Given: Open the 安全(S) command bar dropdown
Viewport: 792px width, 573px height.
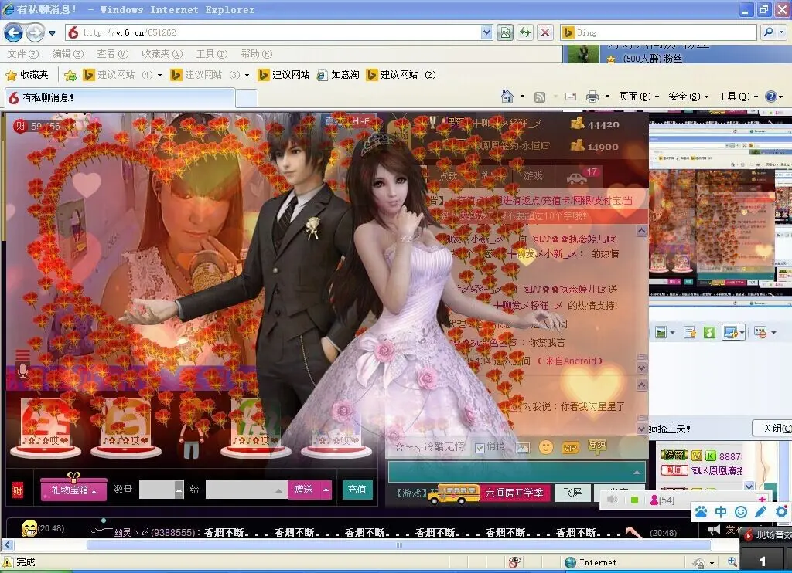Looking at the screenshot, I should click(x=688, y=97).
